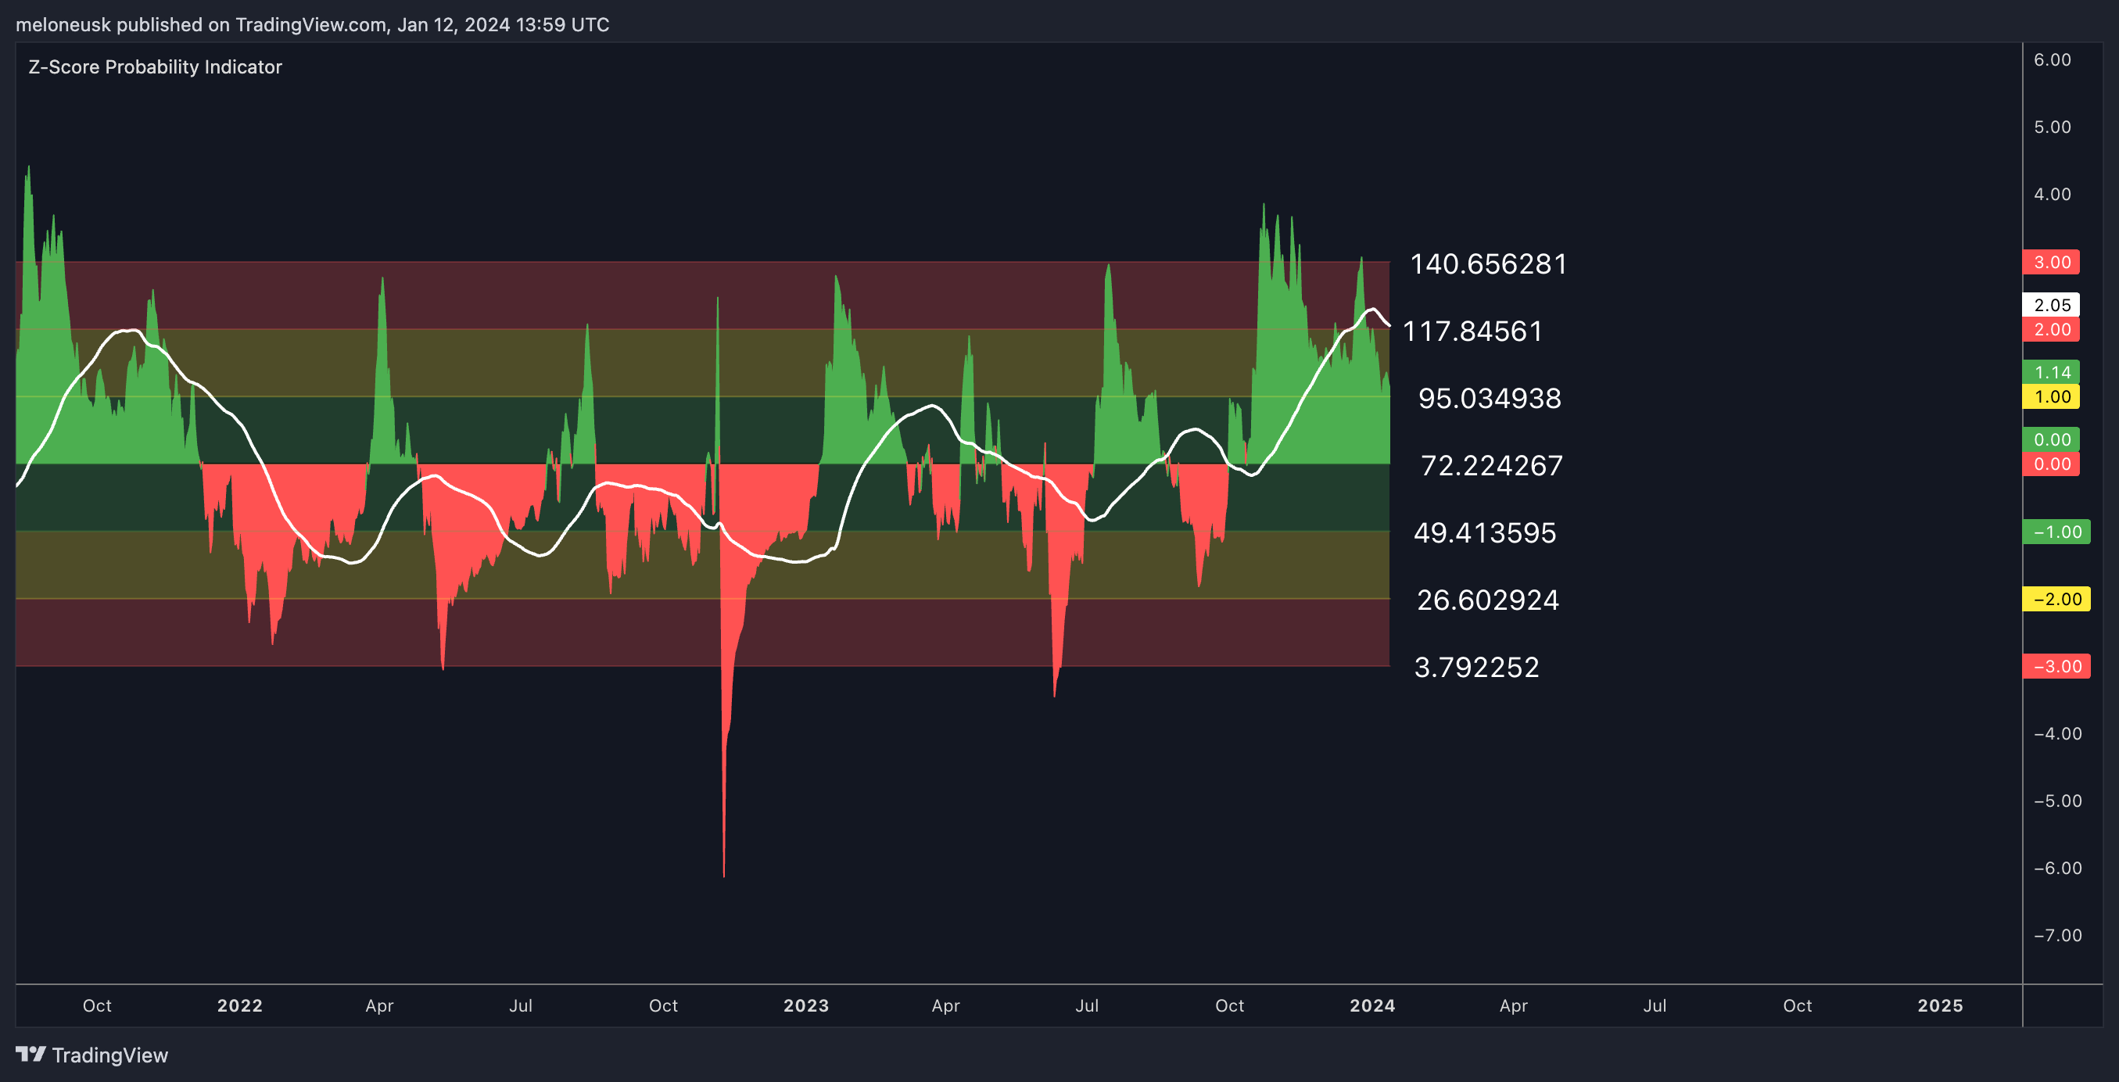The image size is (2119, 1082).
Task: Select the green 1.14 value label
Action: (x=2051, y=372)
